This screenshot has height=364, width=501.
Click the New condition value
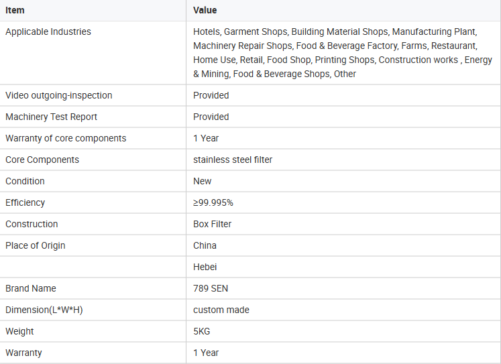point(203,181)
